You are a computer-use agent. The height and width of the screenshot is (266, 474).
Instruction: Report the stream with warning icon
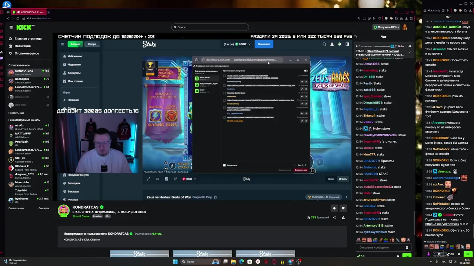(x=343, y=218)
